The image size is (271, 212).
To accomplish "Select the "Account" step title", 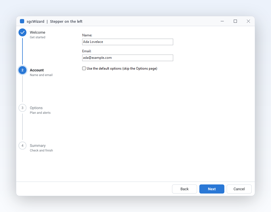I will click(37, 70).
